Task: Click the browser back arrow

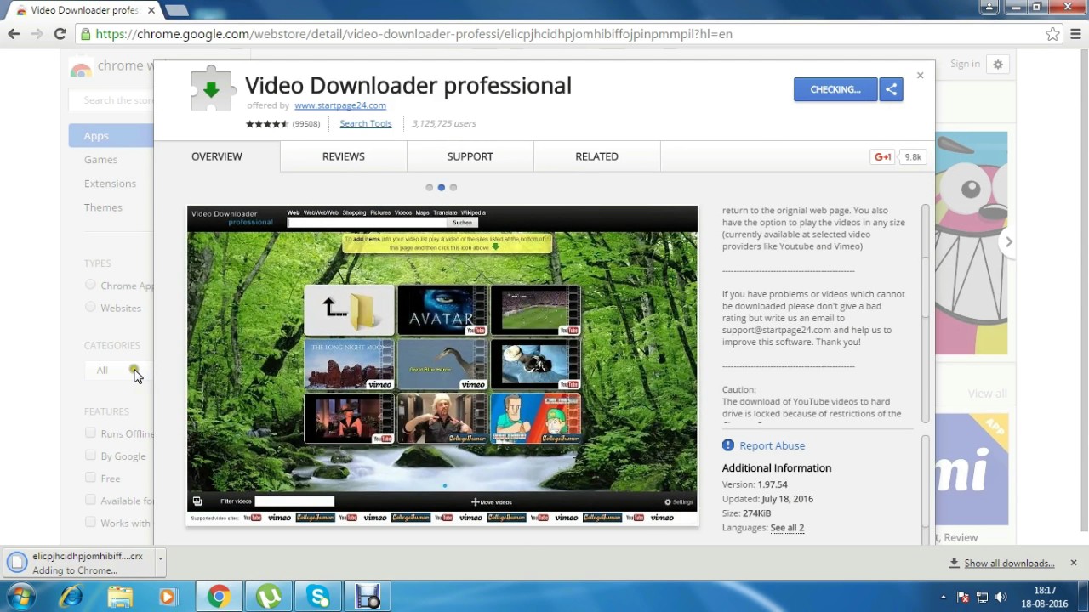Action: [14, 34]
